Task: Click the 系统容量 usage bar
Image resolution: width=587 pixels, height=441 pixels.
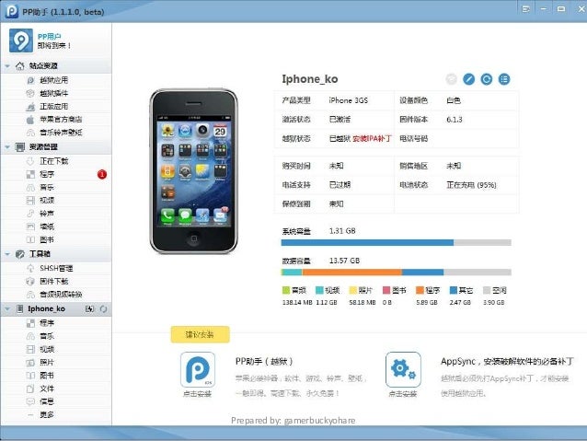Action: pyautogui.click(x=396, y=243)
